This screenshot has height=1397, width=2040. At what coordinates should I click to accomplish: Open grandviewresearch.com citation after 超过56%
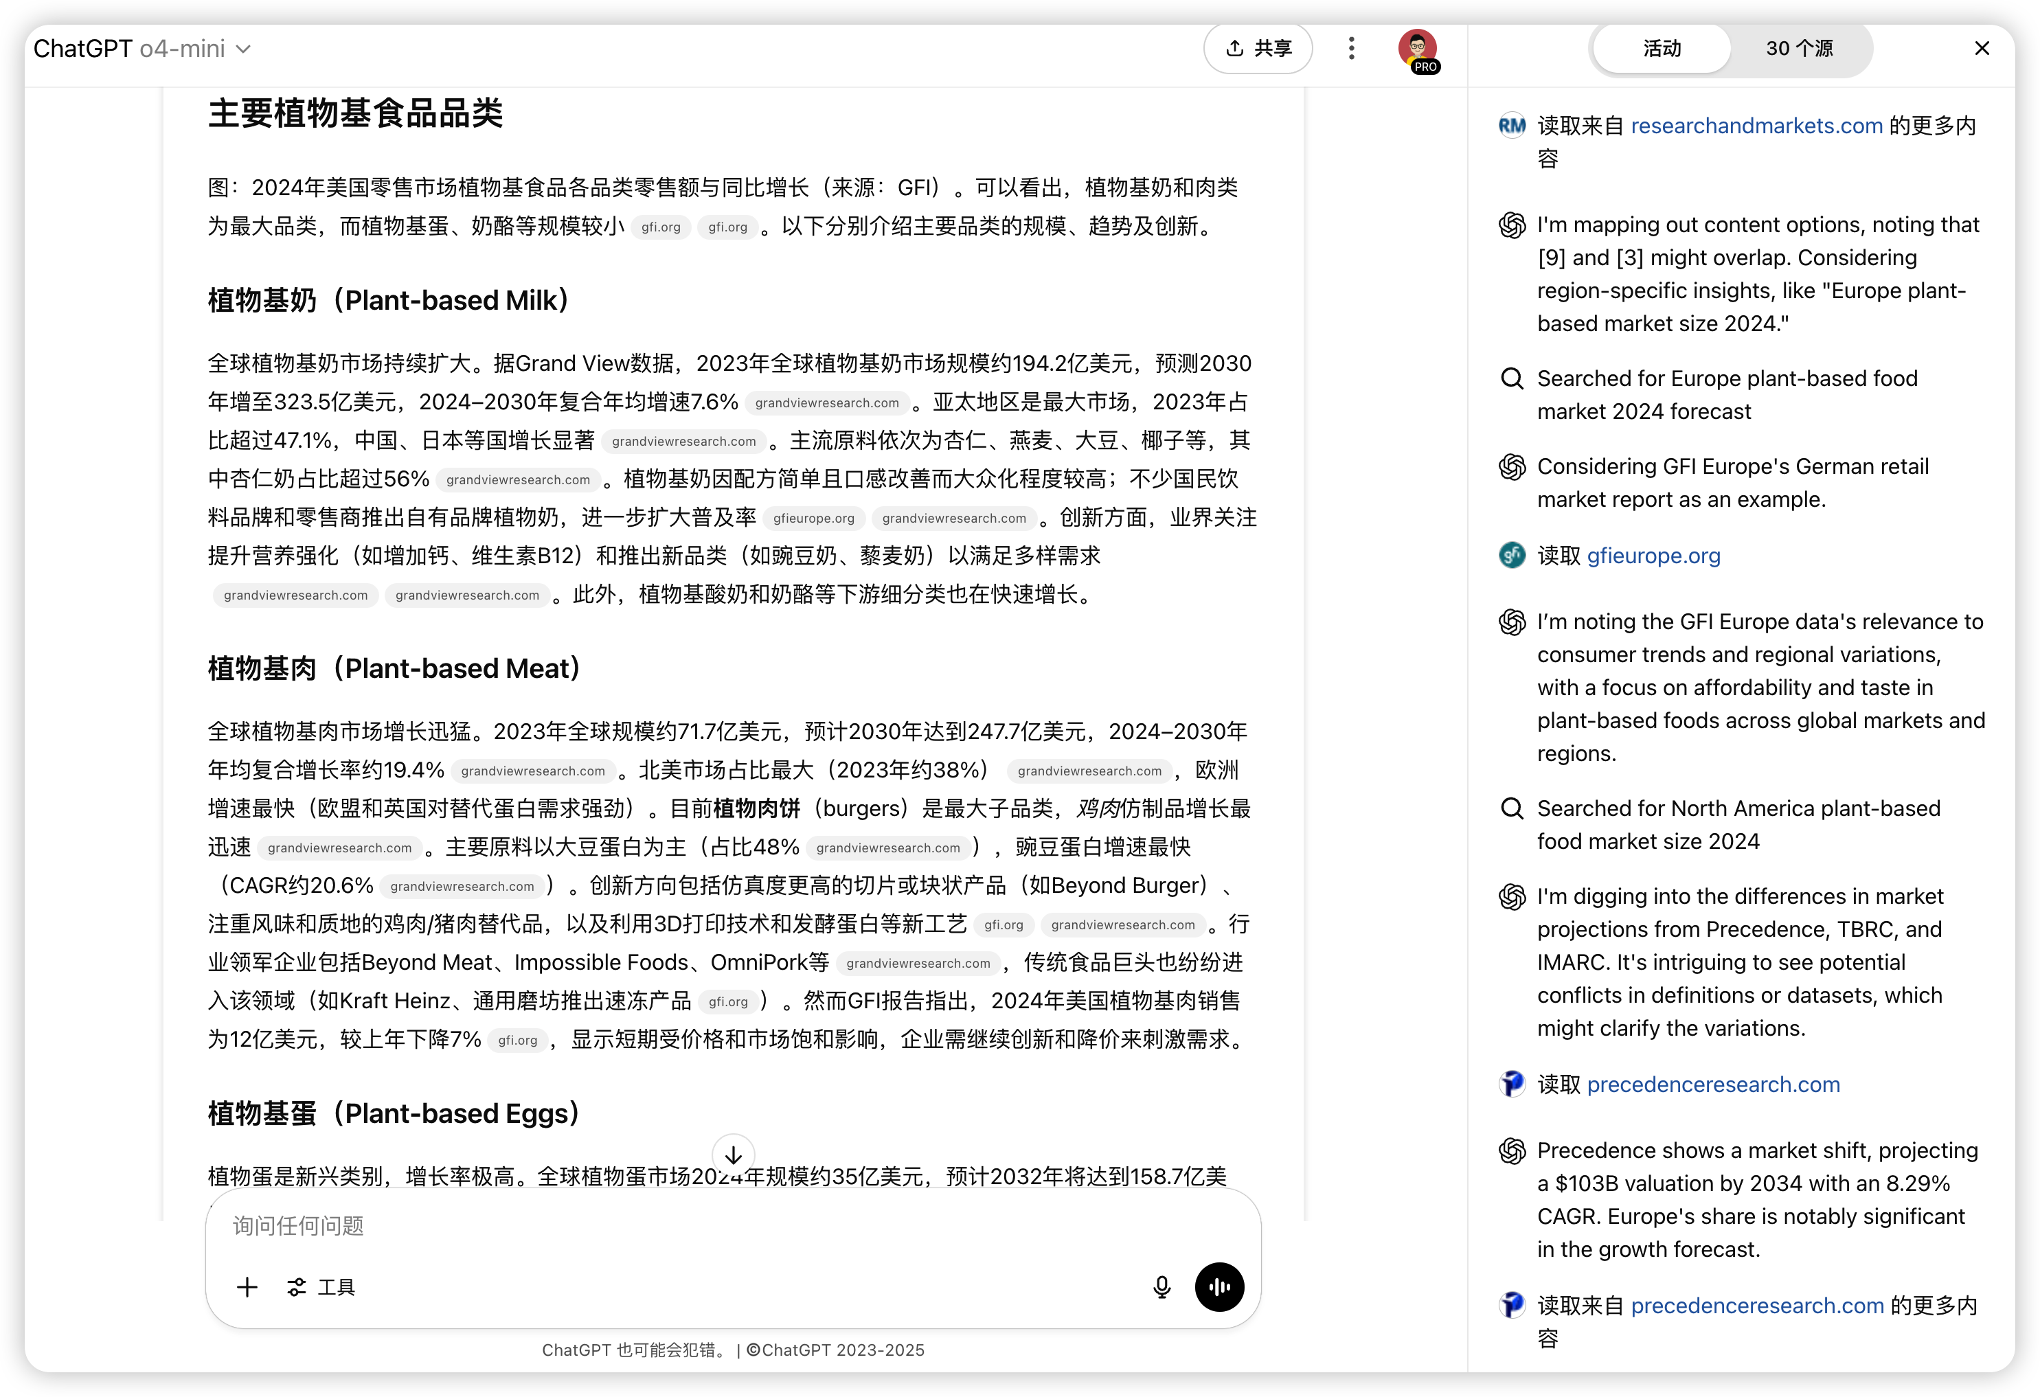tap(518, 480)
